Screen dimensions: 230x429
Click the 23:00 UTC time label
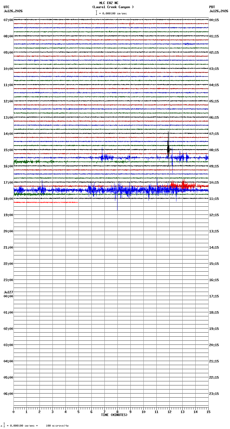point(8,280)
